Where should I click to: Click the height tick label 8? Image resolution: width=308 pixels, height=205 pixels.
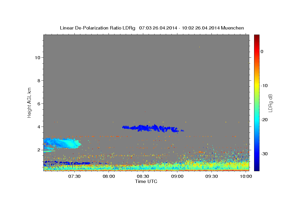(38, 80)
